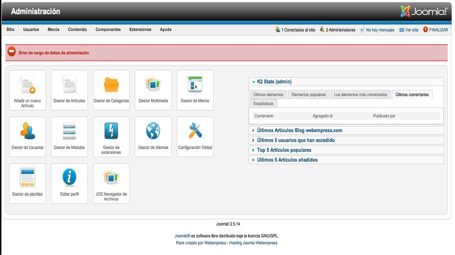Click the 2 Administradores text
This screenshot has height=255, width=455.
pos(340,30)
